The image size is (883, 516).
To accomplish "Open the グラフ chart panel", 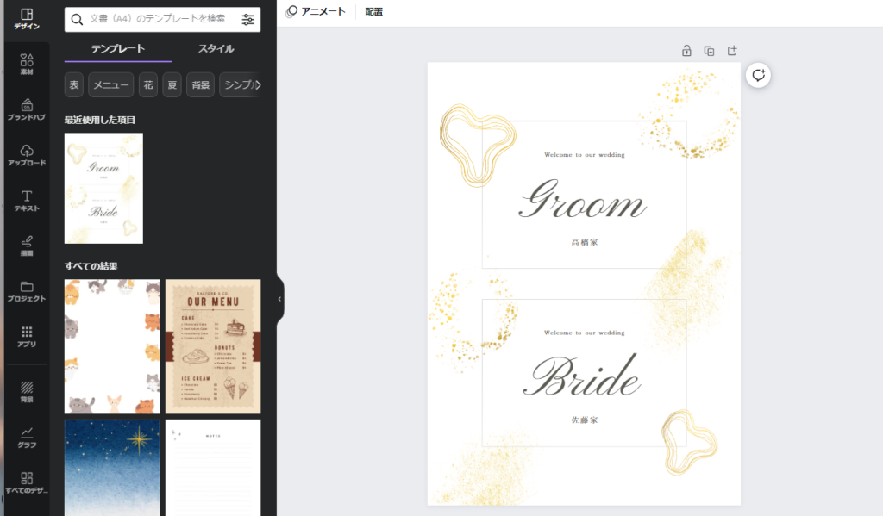I will tap(26, 437).
